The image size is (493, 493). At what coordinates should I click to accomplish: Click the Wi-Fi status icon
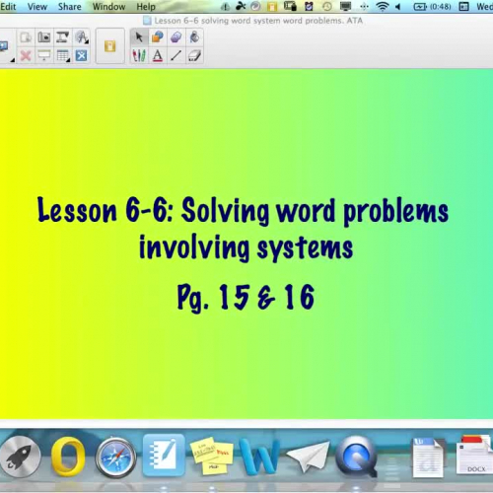tap(382, 6)
